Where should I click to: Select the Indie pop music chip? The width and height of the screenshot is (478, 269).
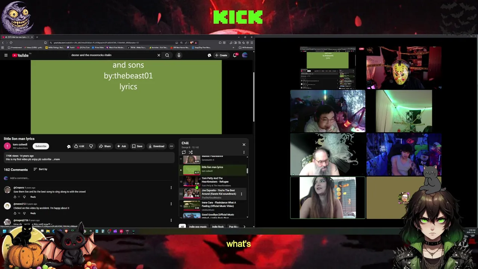(198, 227)
